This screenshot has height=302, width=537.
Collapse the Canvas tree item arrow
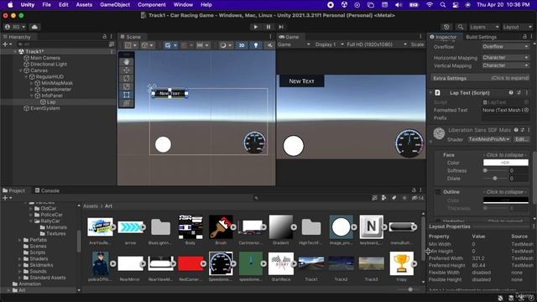(21, 70)
